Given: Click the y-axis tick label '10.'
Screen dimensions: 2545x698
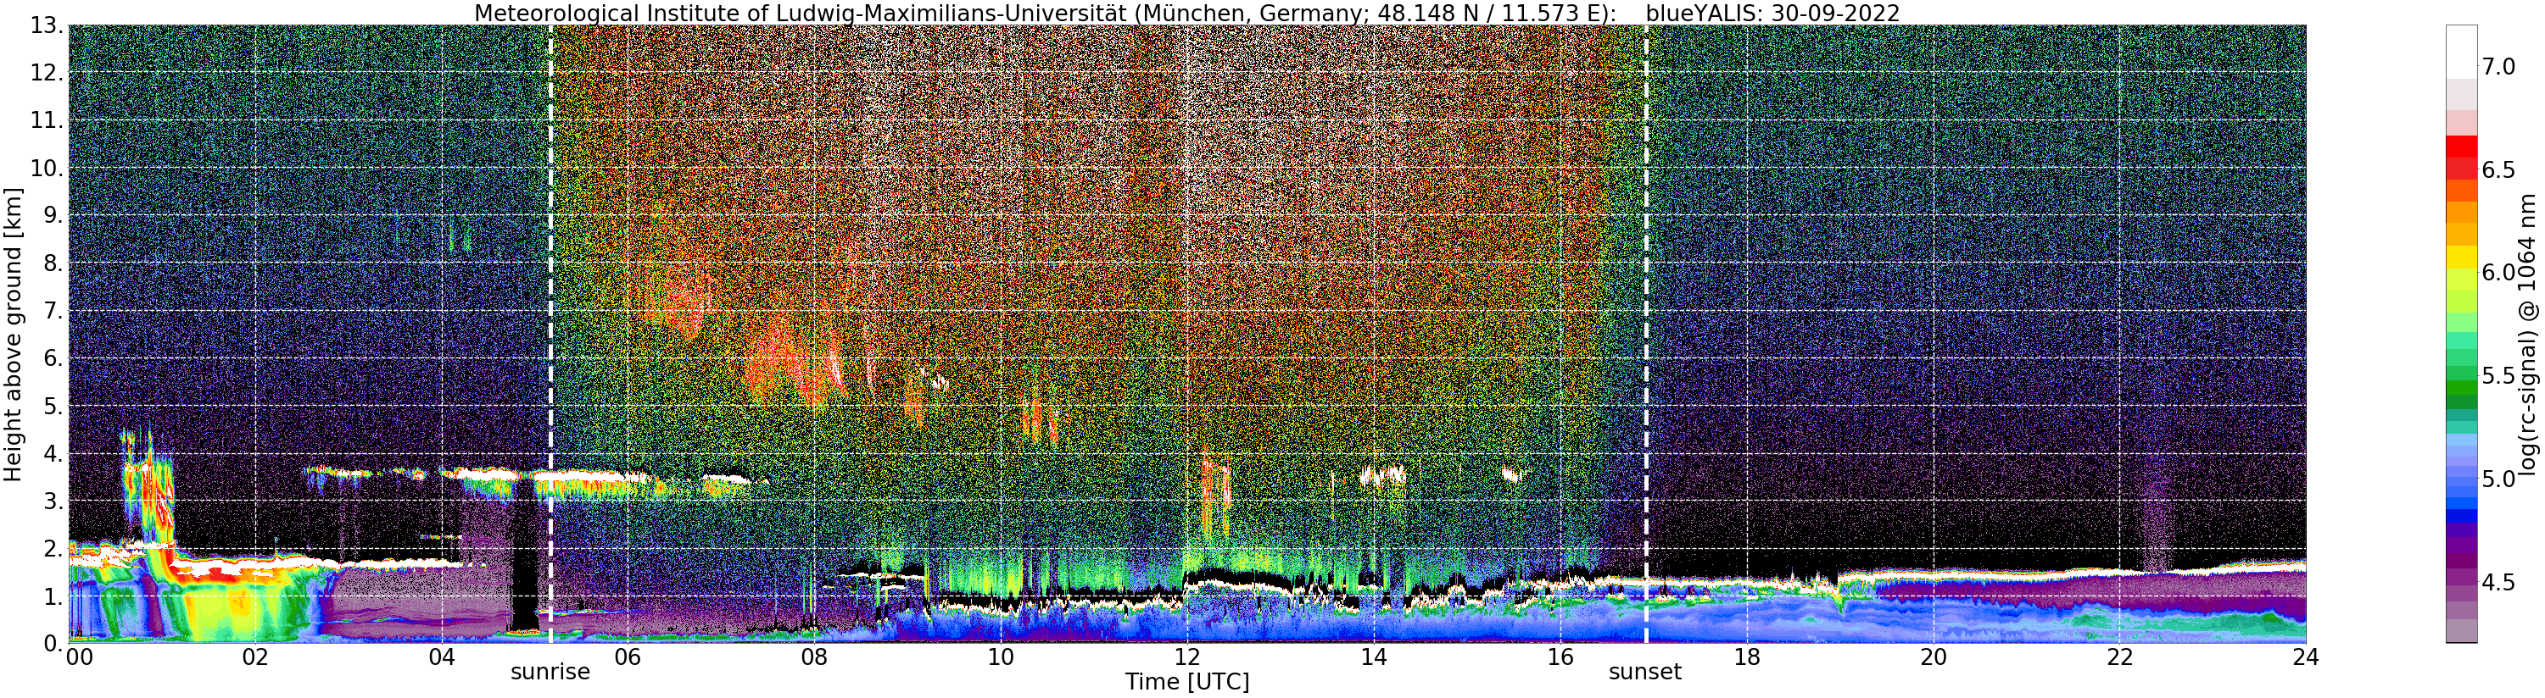Looking at the screenshot, I should pos(47,168).
